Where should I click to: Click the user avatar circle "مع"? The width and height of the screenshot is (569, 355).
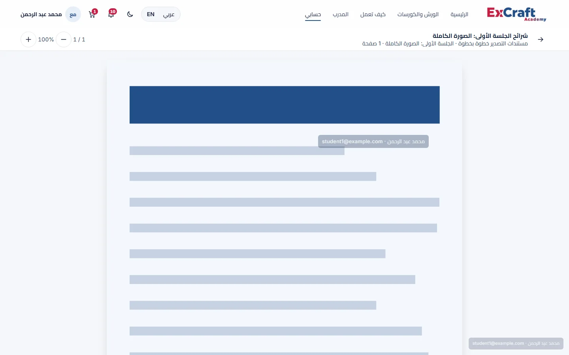[x=73, y=14]
